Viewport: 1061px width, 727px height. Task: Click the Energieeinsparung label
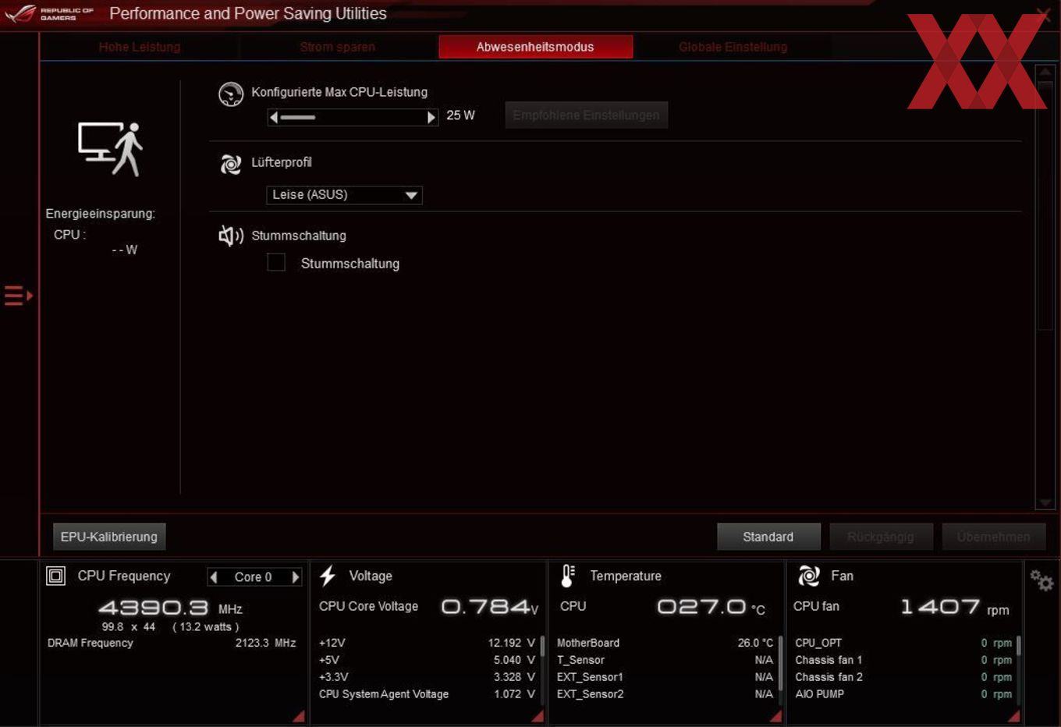100,214
